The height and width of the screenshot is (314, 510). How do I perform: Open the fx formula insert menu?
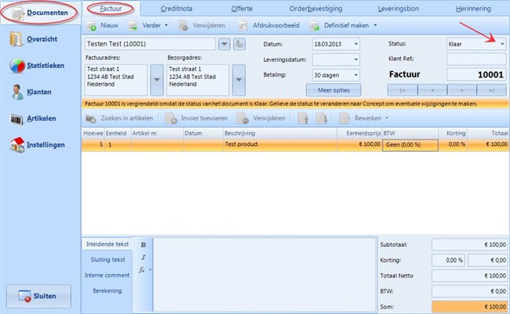(144, 270)
